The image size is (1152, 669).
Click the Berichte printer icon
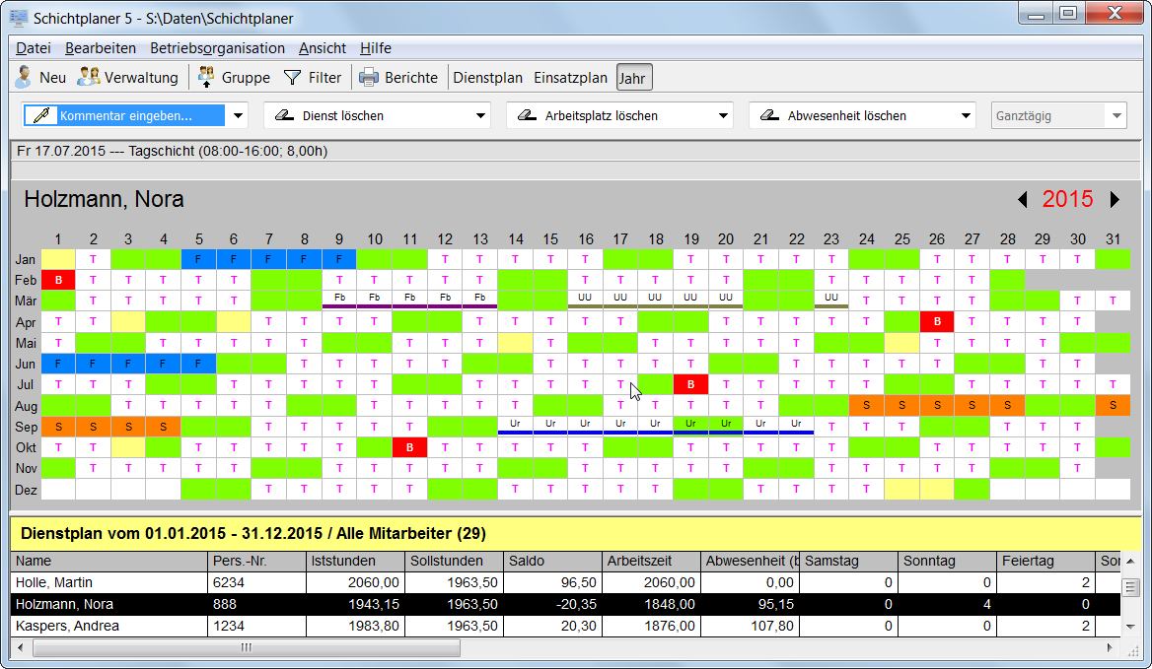[369, 77]
